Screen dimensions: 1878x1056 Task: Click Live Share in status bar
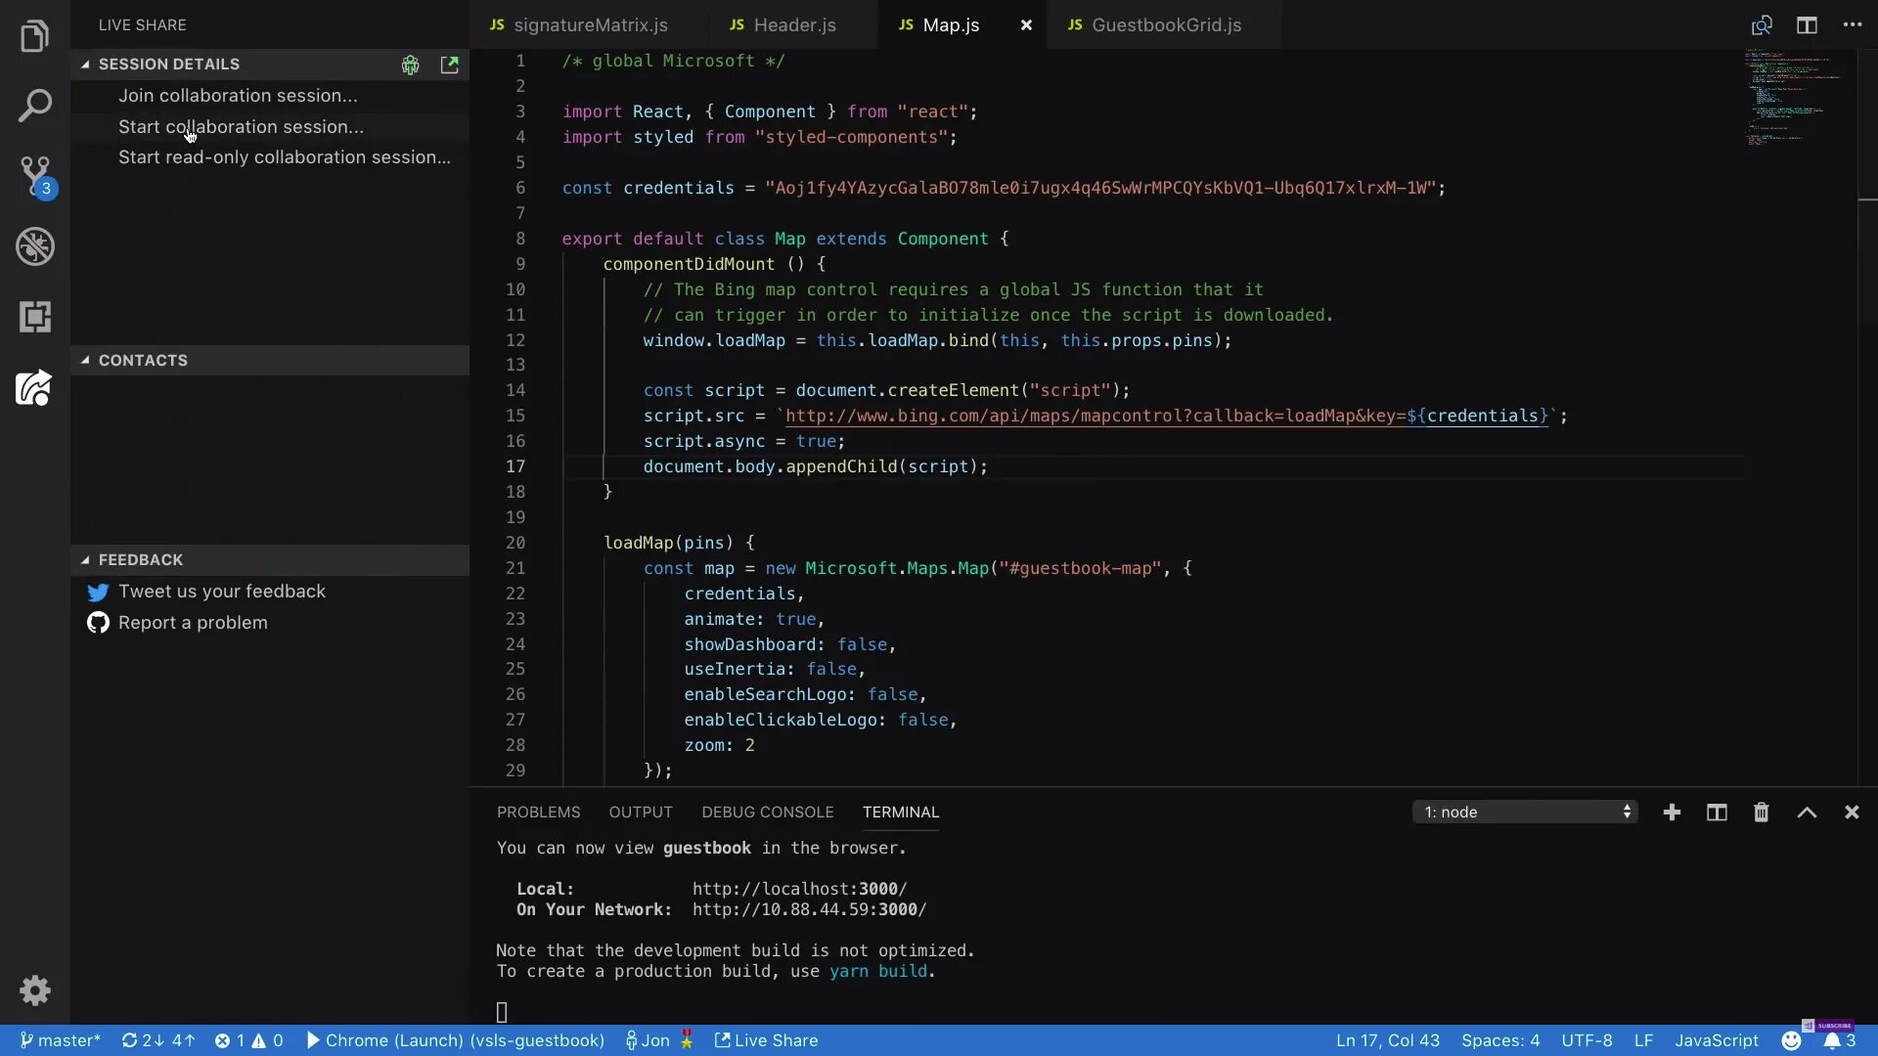[766, 1040]
